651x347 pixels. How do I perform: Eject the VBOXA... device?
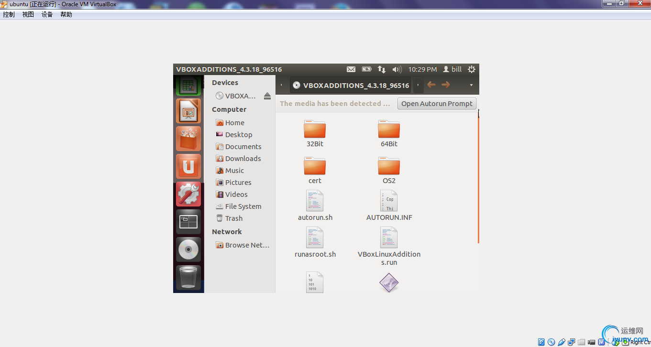267,96
